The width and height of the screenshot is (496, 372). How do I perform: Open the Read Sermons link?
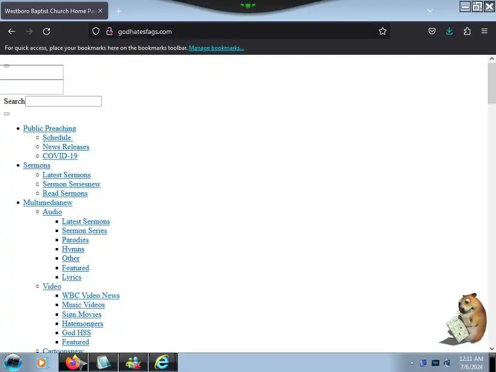point(65,193)
